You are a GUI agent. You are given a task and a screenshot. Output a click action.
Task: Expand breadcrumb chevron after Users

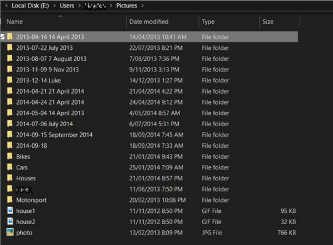tap(80, 6)
